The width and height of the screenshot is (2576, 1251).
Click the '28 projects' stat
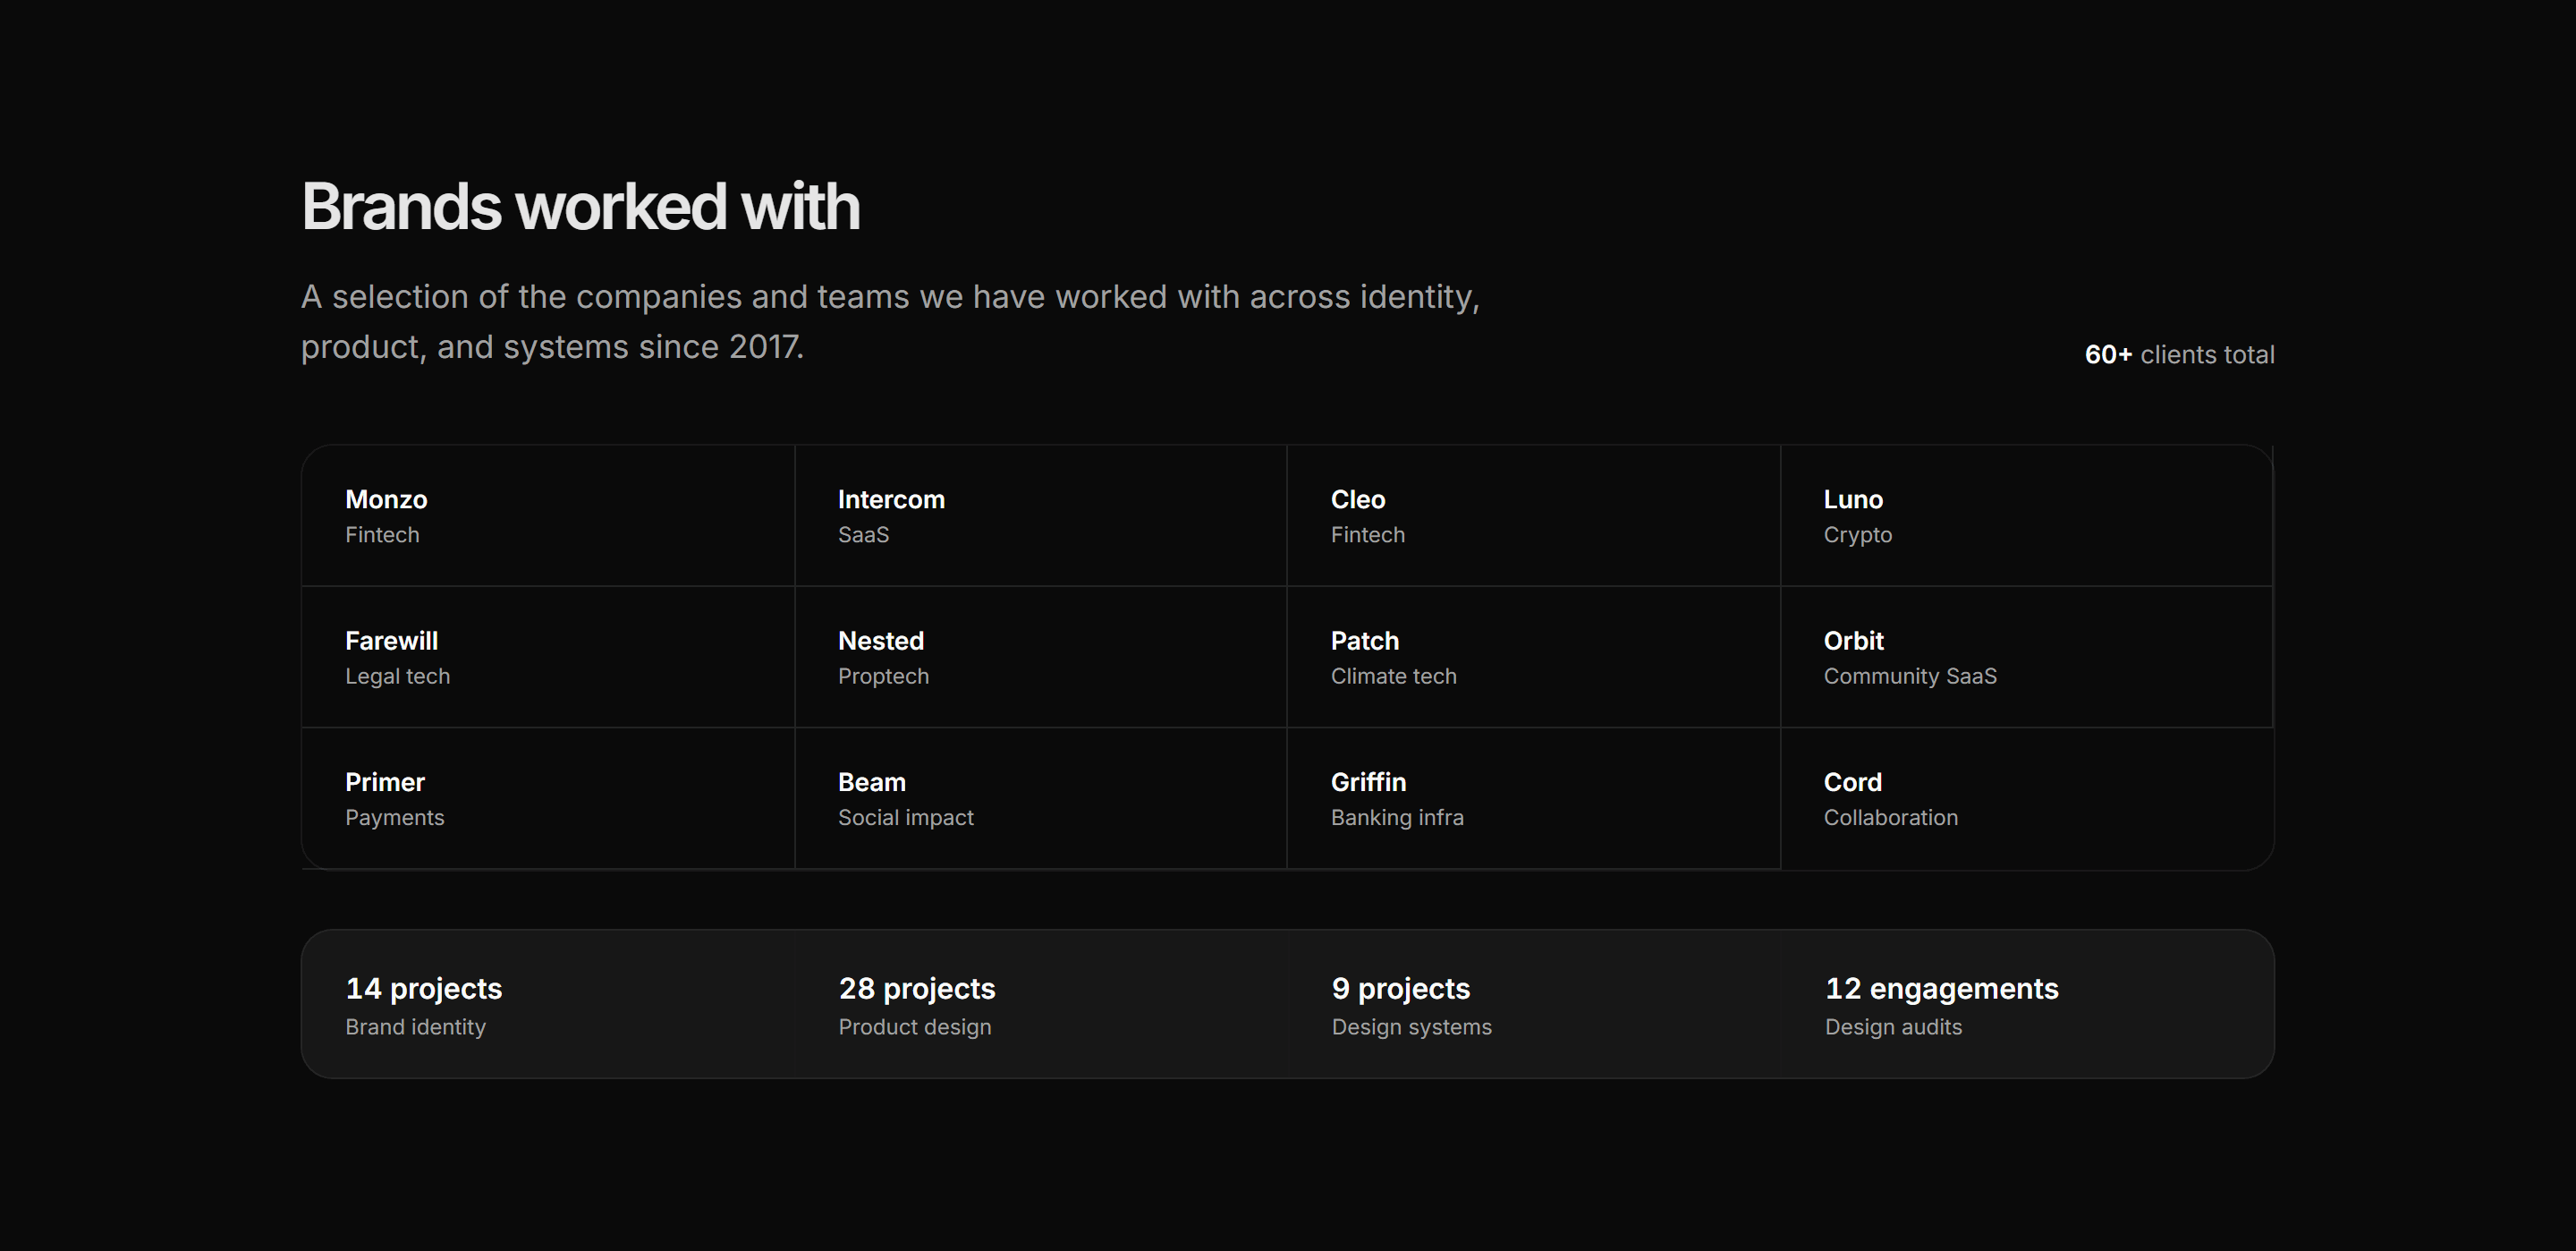[917, 989]
